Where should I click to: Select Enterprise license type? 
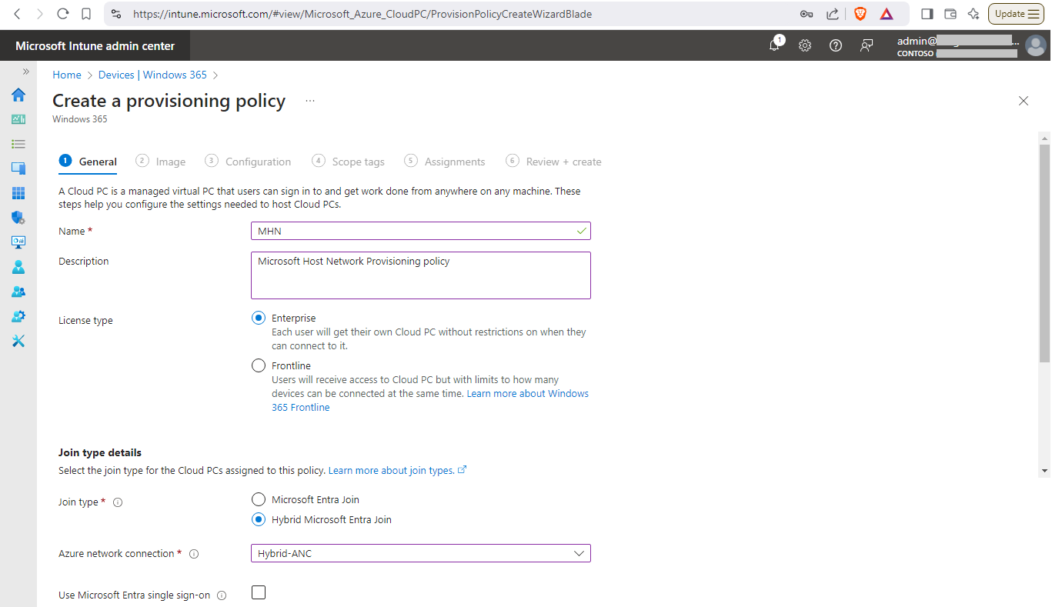[259, 319]
